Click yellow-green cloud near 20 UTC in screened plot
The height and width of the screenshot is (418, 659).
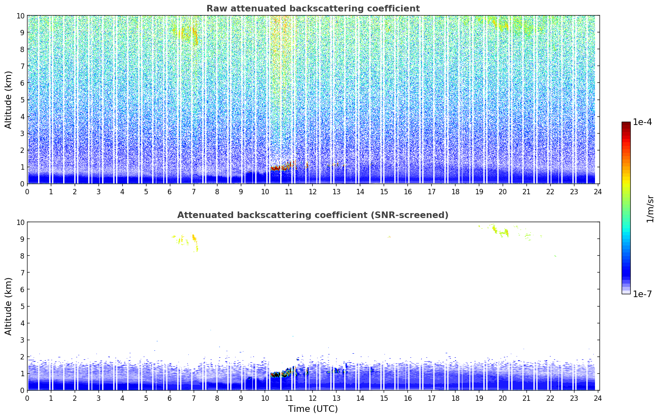point(503,232)
